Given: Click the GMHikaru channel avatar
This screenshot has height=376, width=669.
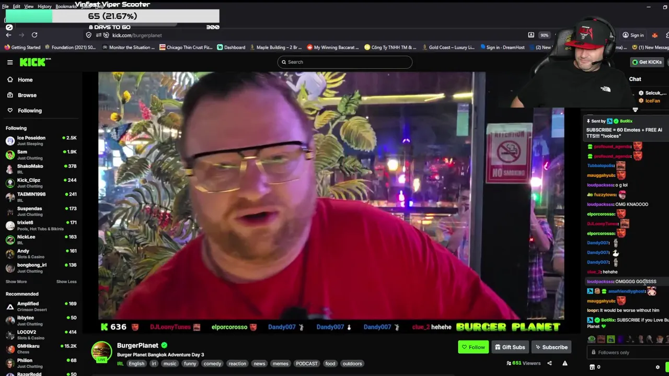Looking at the screenshot, I should (10, 349).
